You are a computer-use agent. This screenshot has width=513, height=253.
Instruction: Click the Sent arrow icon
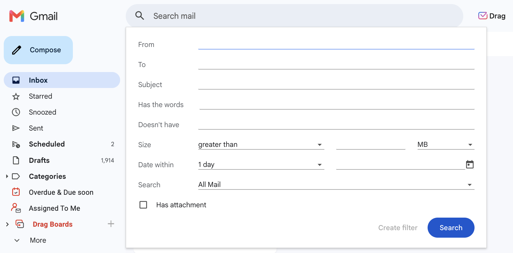pyautogui.click(x=16, y=128)
